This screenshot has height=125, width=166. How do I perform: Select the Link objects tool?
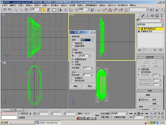click(x=16, y=10)
